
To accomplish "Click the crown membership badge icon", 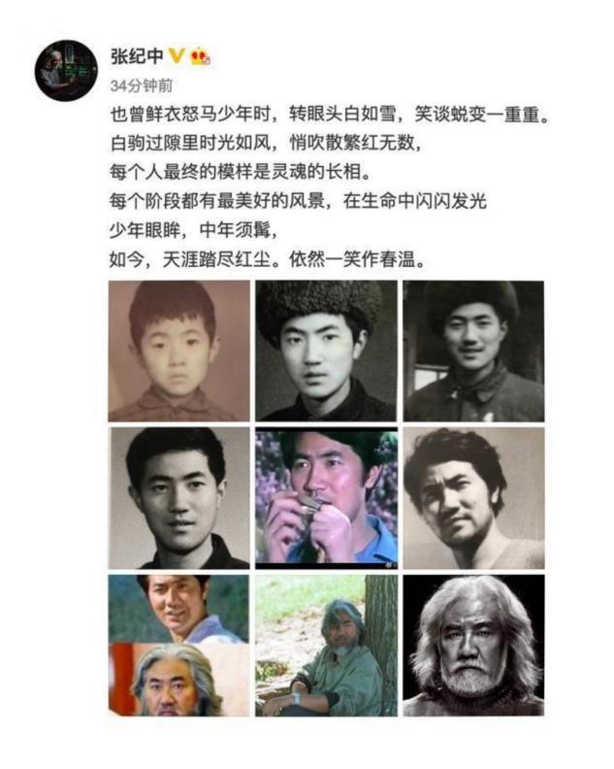I will [x=201, y=56].
